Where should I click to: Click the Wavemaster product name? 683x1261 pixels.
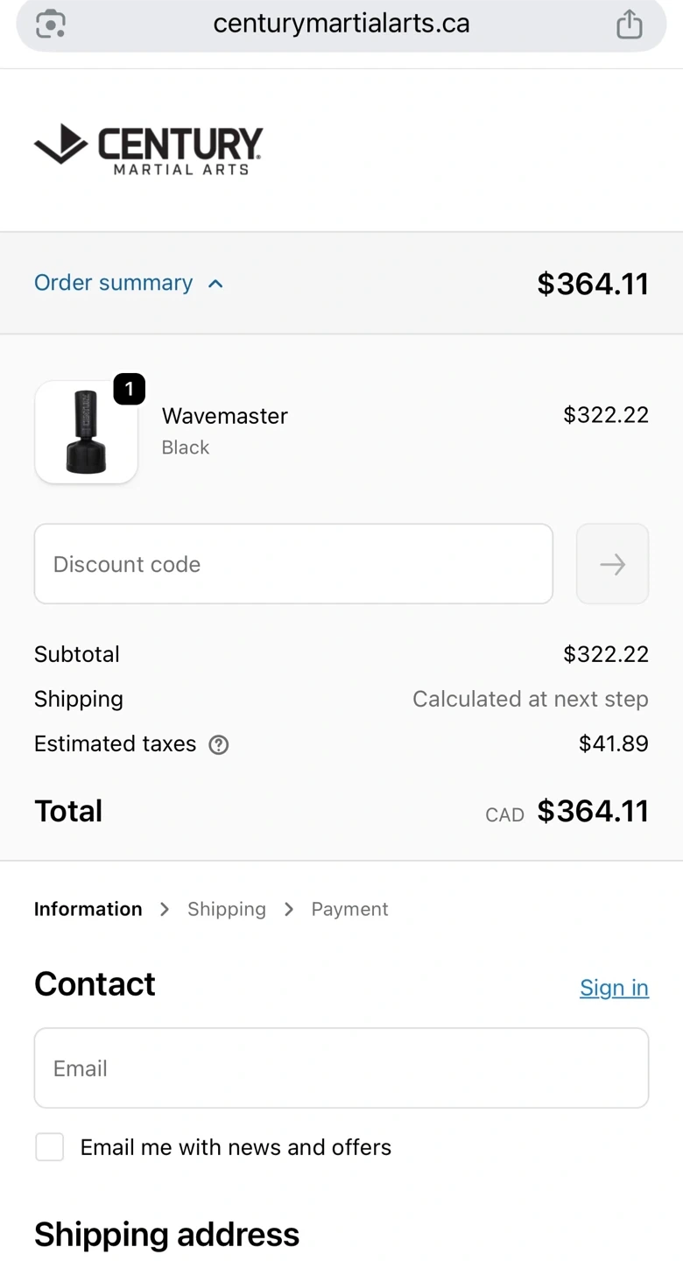(x=225, y=416)
